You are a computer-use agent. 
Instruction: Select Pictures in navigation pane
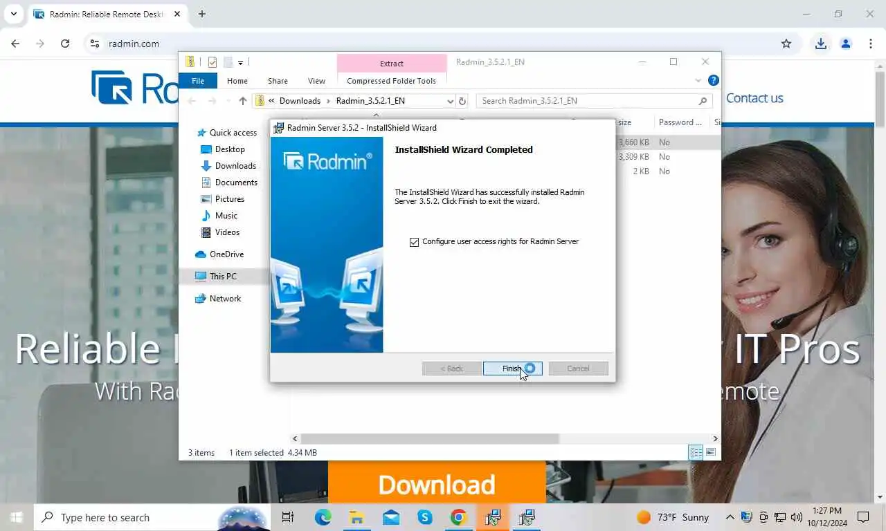tap(230, 199)
